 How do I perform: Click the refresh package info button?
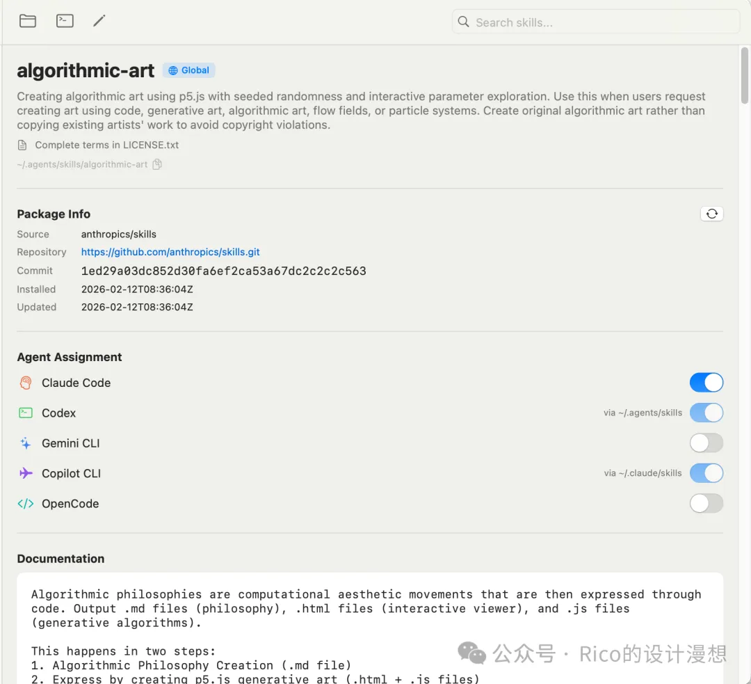coord(711,214)
